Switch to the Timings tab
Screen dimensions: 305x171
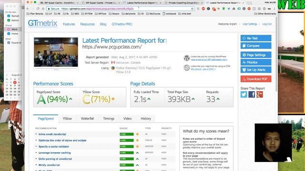(109, 118)
